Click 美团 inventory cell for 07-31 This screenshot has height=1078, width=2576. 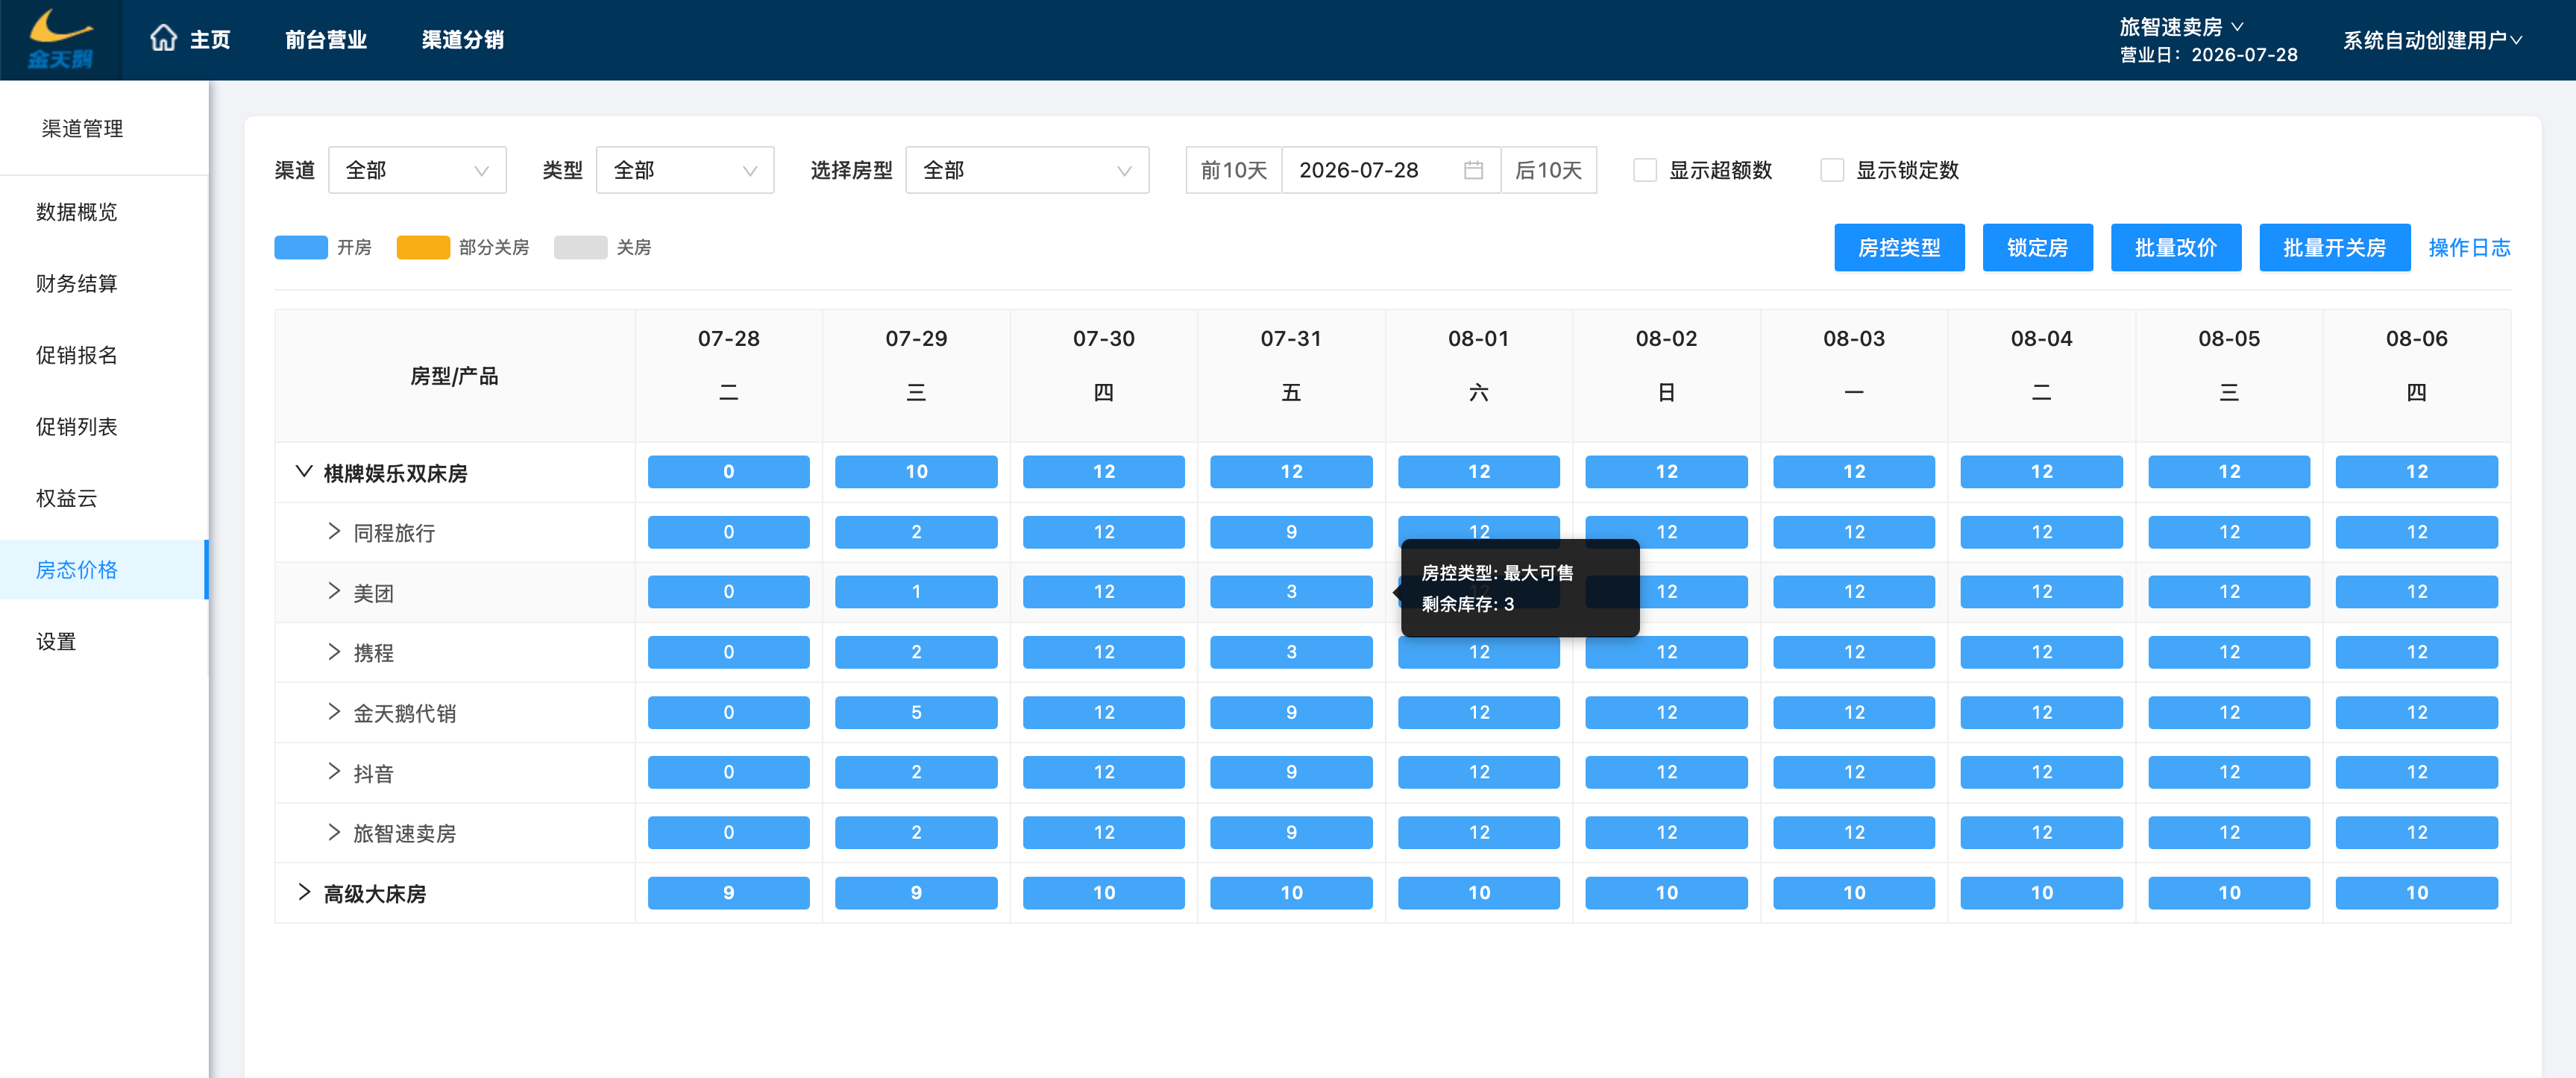tap(1291, 592)
